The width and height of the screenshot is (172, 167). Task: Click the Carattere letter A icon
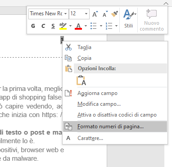click(68, 138)
